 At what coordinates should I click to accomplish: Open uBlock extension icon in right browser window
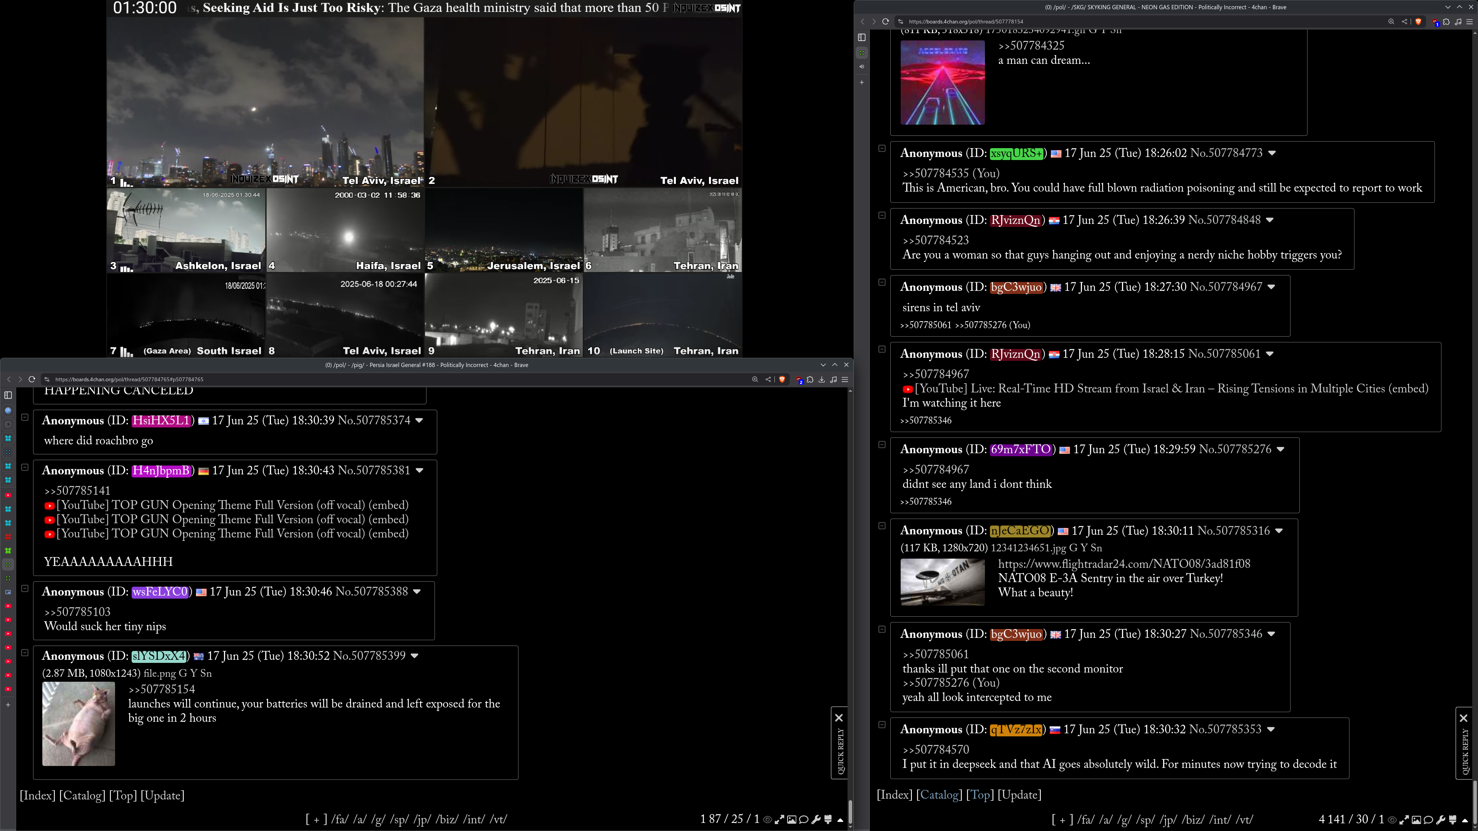1436,22
